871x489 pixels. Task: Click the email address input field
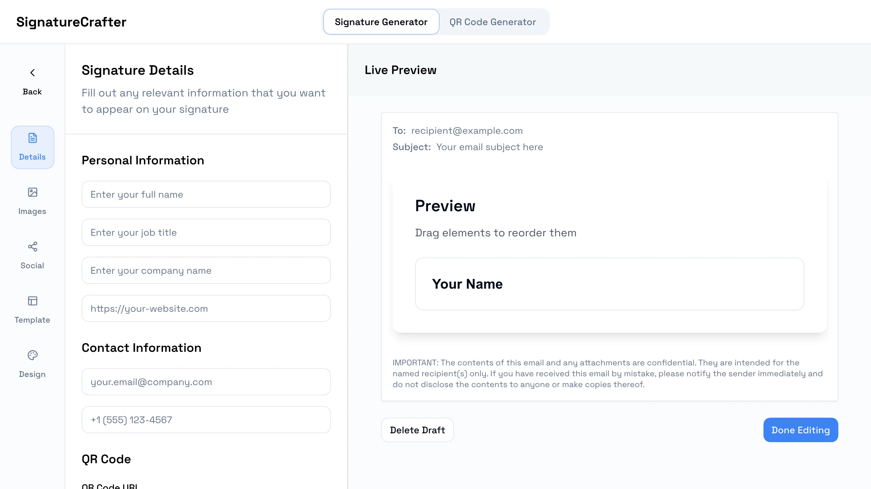coord(206,382)
